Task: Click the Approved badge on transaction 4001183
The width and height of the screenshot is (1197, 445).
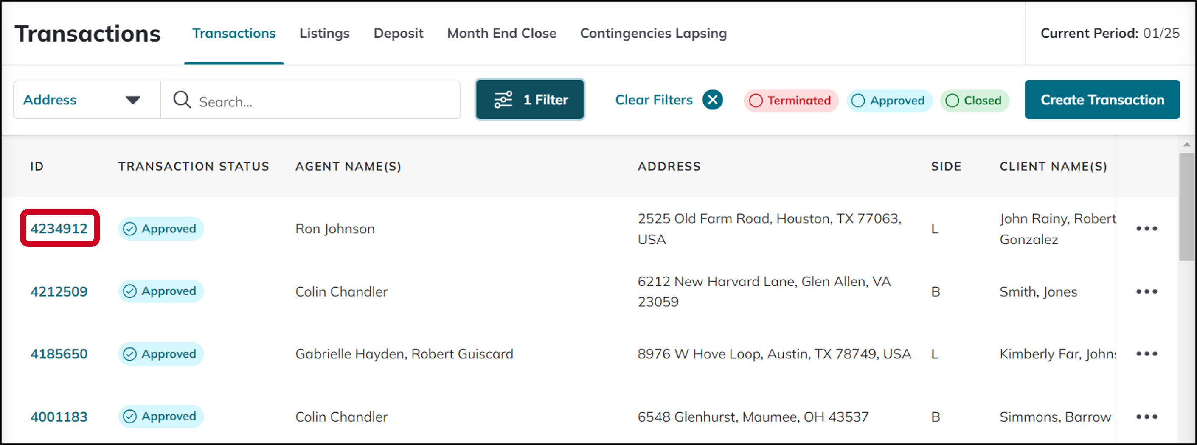Action: pyautogui.click(x=160, y=417)
